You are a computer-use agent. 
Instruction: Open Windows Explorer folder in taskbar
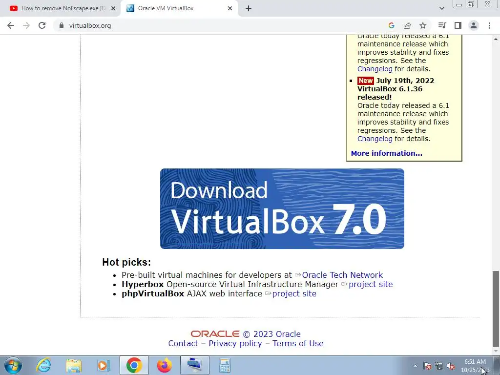pos(74,365)
